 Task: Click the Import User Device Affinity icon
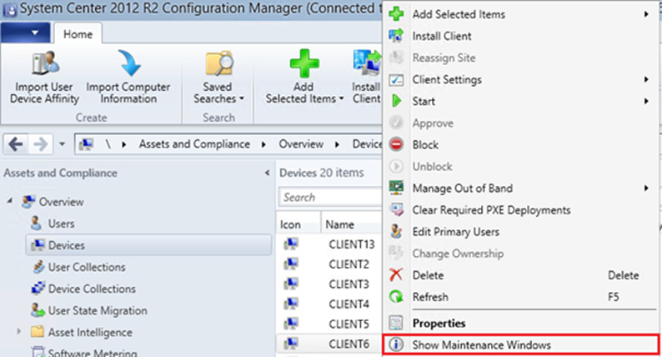pyautogui.click(x=45, y=63)
